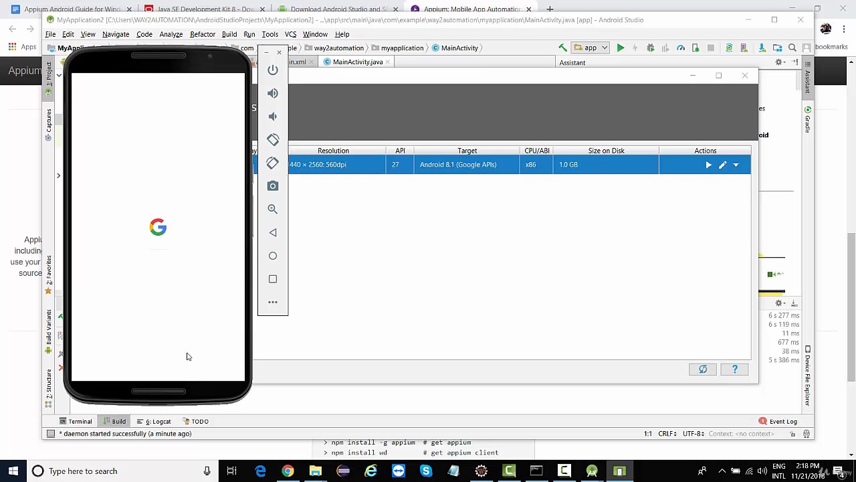The image size is (856, 482).
Task: Open emulator extended controls (three dots)
Action: [x=273, y=302]
